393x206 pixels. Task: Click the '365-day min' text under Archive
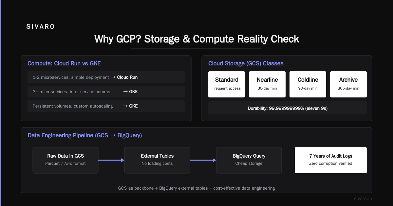click(348, 88)
